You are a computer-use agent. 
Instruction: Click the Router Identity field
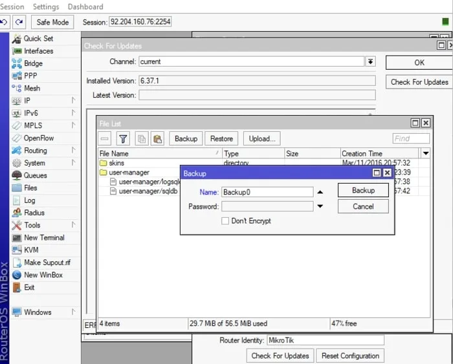coord(326,340)
